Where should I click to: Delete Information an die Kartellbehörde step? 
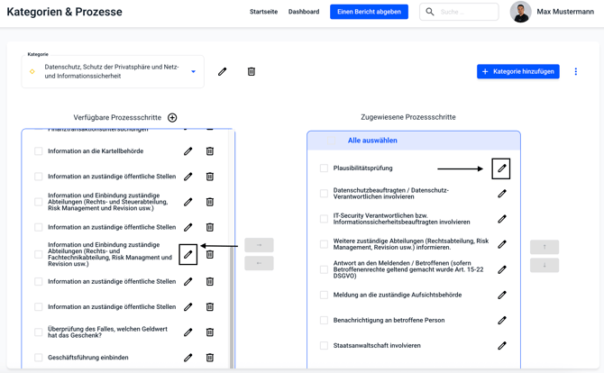(210, 151)
